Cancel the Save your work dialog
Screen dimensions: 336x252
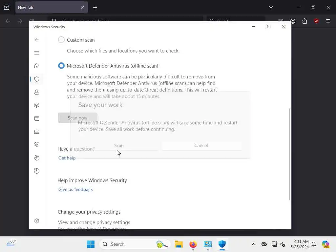pyautogui.click(x=201, y=145)
